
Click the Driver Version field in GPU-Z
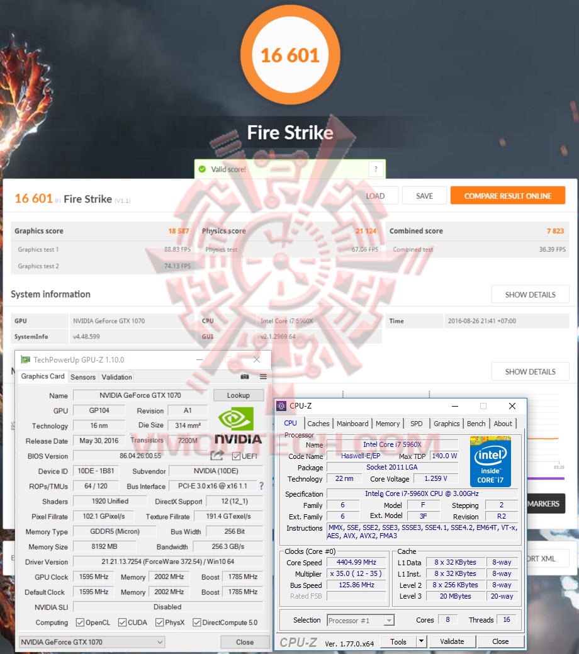(x=168, y=561)
